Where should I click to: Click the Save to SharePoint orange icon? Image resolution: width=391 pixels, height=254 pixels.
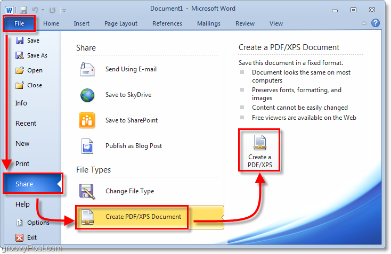(x=87, y=120)
